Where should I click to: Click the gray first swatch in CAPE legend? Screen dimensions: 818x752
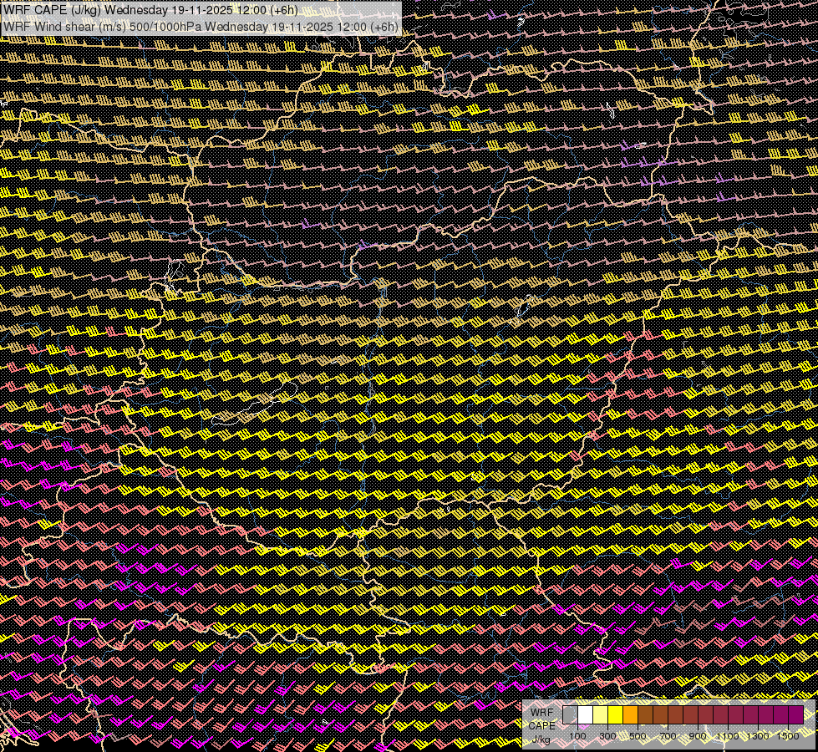coord(570,715)
